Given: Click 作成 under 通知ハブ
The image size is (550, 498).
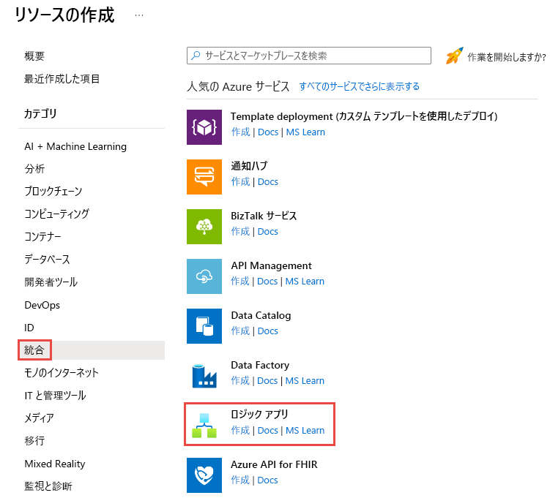Looking at the screenshot, I should click(240, 182).
